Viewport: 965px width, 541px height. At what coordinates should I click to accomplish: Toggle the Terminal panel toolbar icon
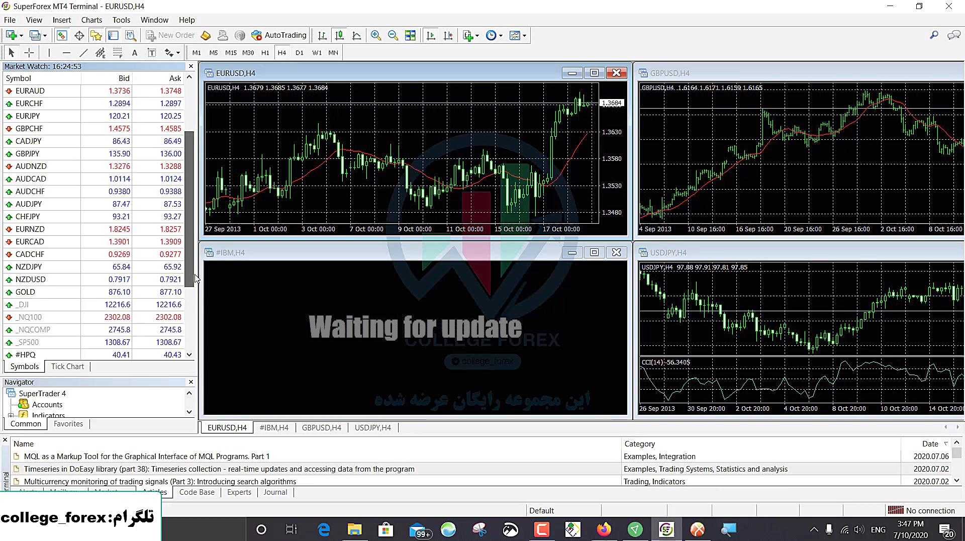pyautogui.click(x=113, y=35)
